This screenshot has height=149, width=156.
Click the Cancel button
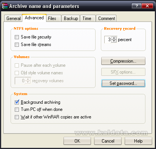pyautogui.click(x=108, y=141)
